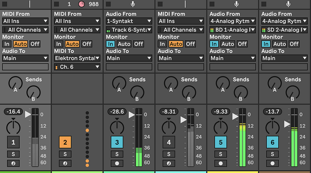Screen dimensions: 311x173
Task: Switch track 5 monitor to Off
Action: pos(242,44)
